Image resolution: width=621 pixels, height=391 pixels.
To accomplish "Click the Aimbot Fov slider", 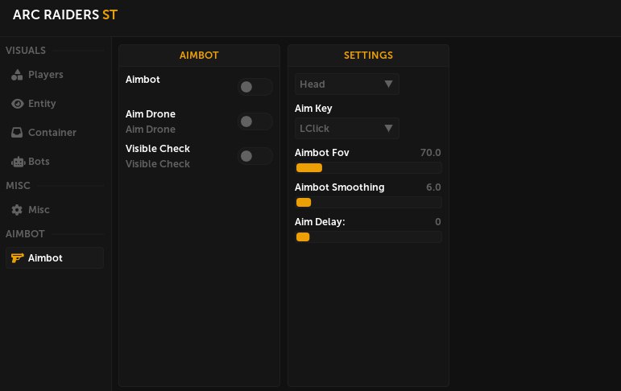I will 368,168.
